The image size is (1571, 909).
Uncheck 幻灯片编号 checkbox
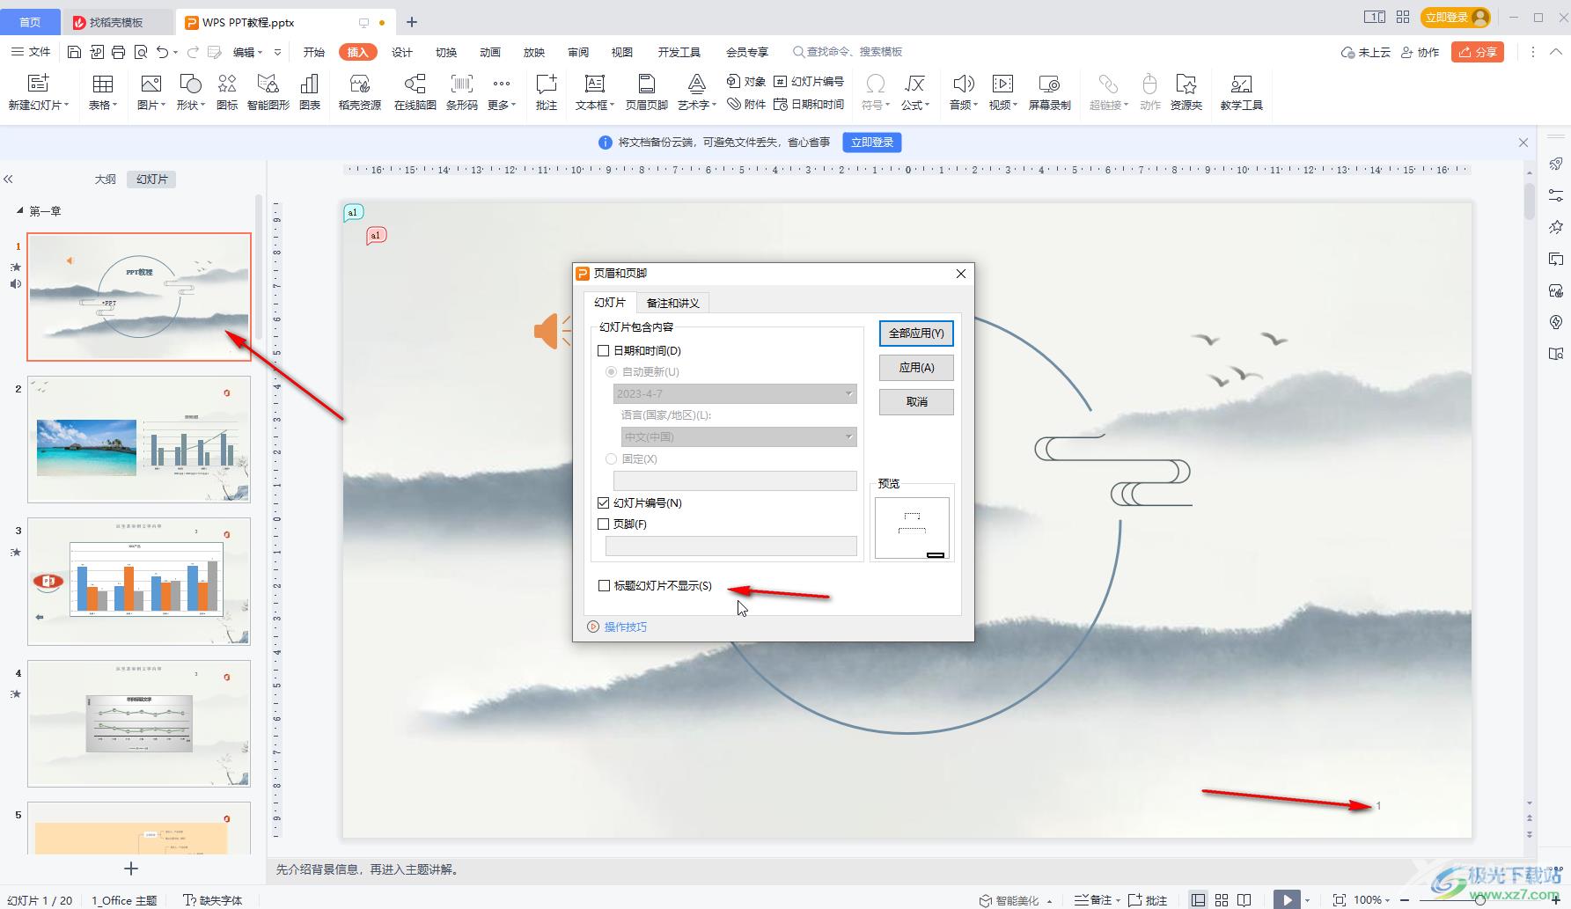604,502
